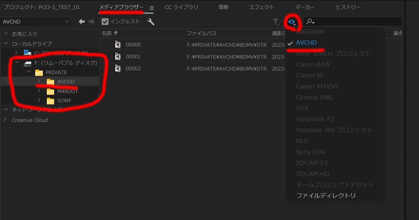
Task: Switch to the メディアブラウザー tab
Action: click(x=121, y=7)
